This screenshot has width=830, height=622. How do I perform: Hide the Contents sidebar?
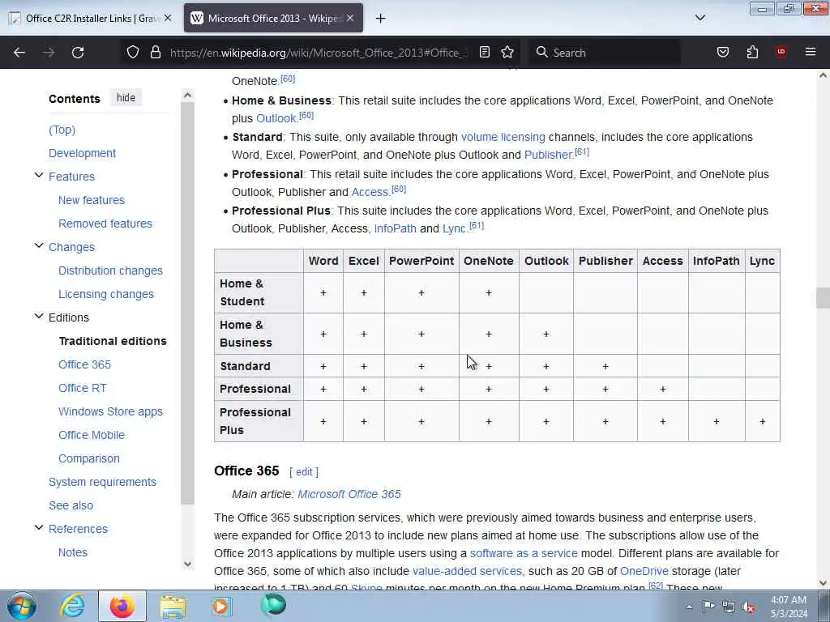pyautogui.click(x=126, y=98)
